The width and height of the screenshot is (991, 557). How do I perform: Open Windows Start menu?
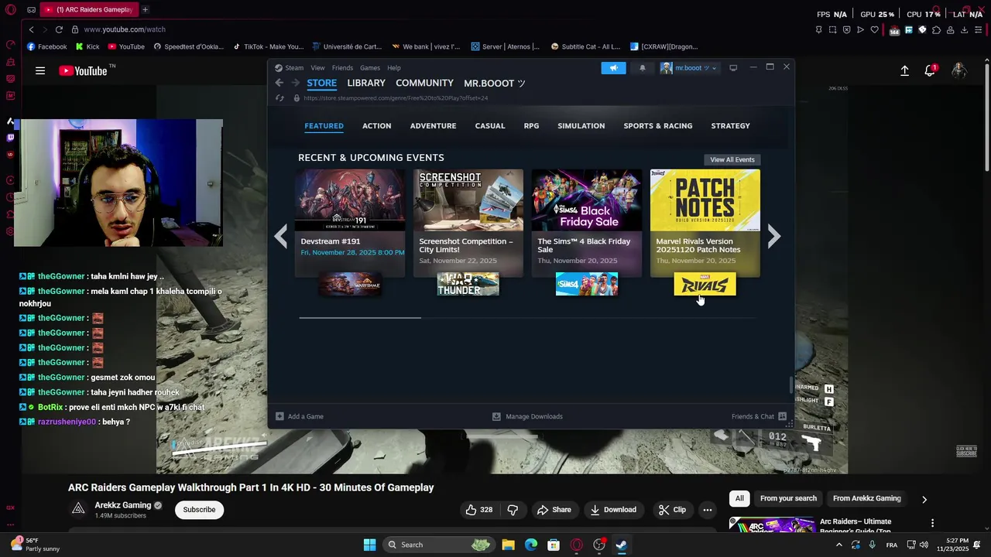point(370,545)
